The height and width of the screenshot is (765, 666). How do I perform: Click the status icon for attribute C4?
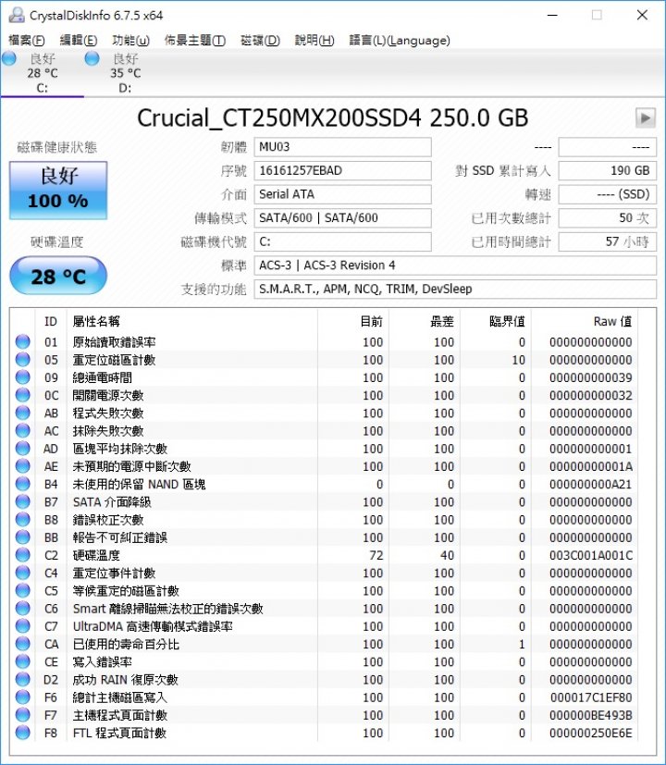point(23,573)
